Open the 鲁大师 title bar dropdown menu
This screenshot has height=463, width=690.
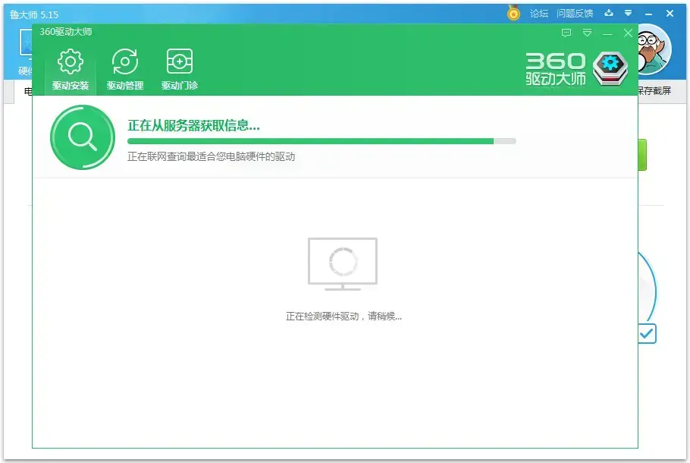(x=629, y=13)
